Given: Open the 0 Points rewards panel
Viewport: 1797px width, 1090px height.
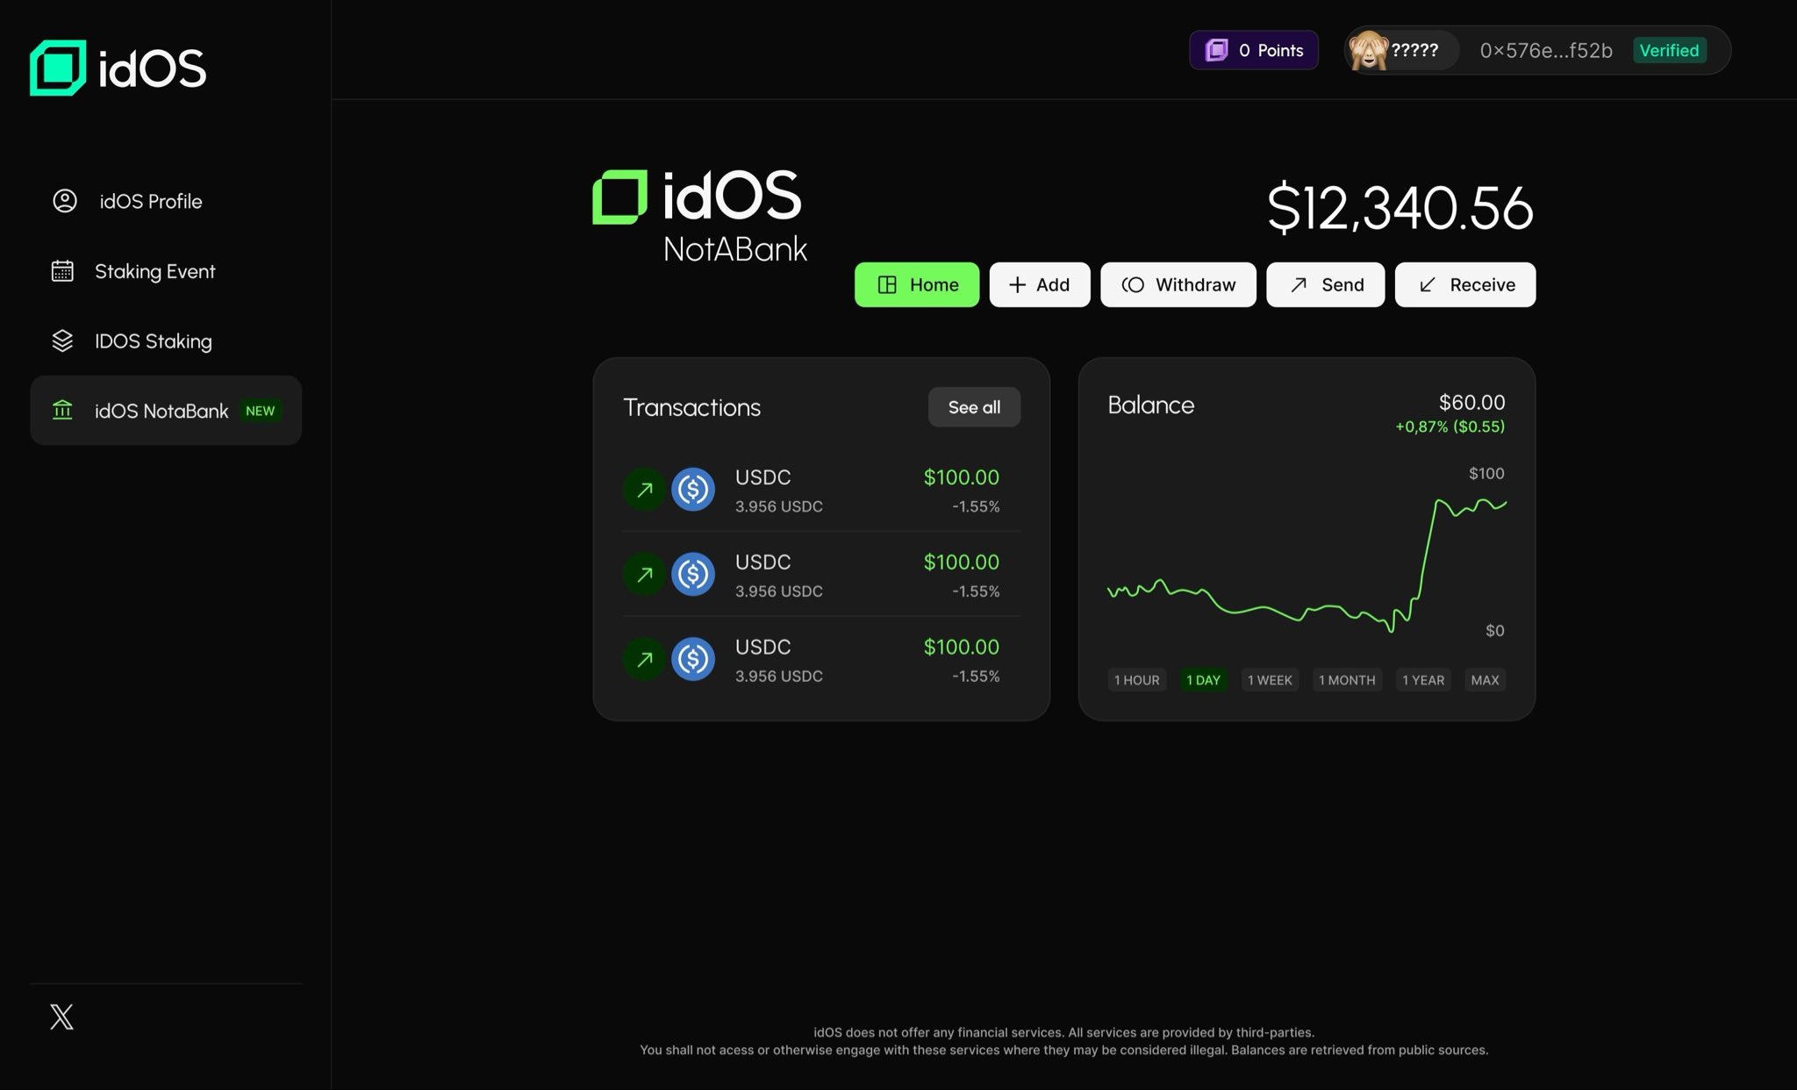Looking at the screenshot, I should (x=1253, y=50).
